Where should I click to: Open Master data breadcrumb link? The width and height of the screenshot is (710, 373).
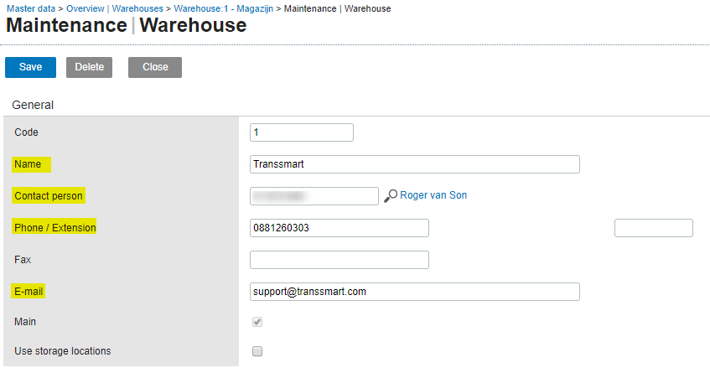point(32,8)
